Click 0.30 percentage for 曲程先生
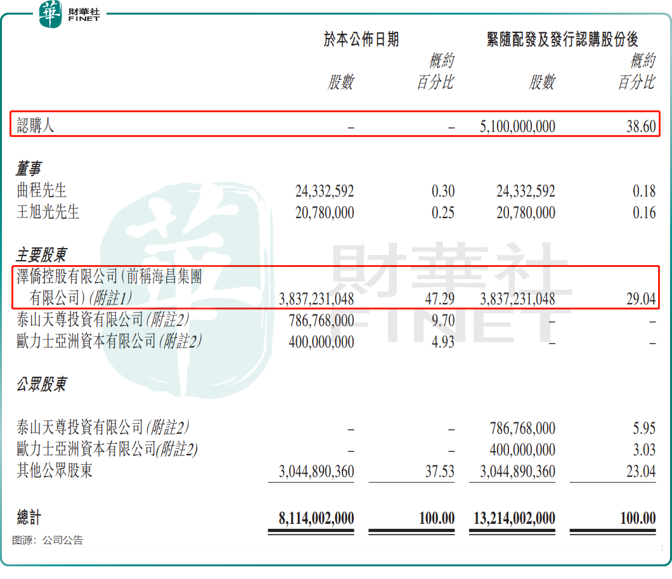Viewport: 672px width, 579px height. tap(443, 191)
